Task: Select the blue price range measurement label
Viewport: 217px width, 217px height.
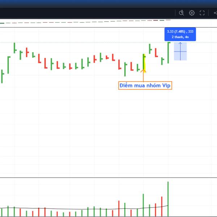Action: [180, 34]
